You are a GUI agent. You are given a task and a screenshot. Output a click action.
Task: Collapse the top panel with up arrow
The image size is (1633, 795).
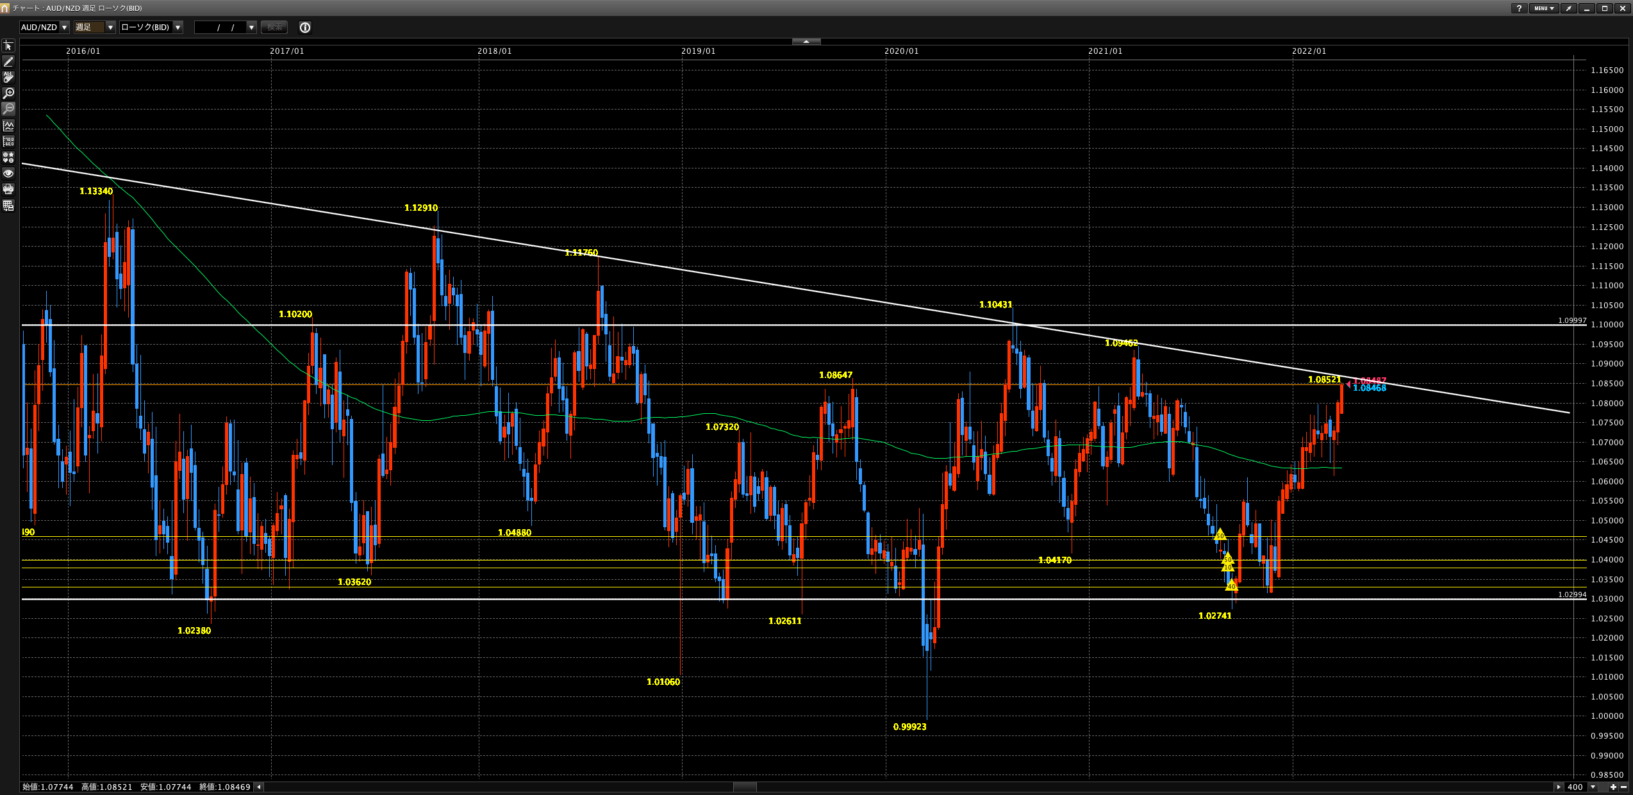[x=806, y=42]
